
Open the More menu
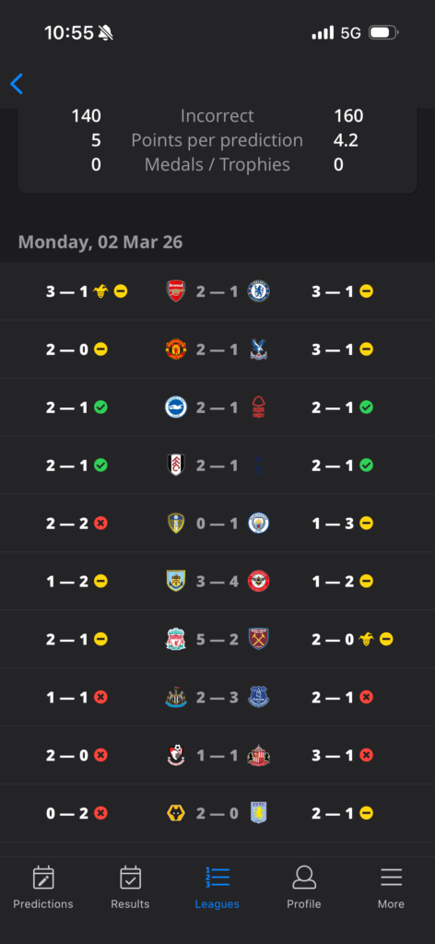pyautogui.click(x=391, y=888)
